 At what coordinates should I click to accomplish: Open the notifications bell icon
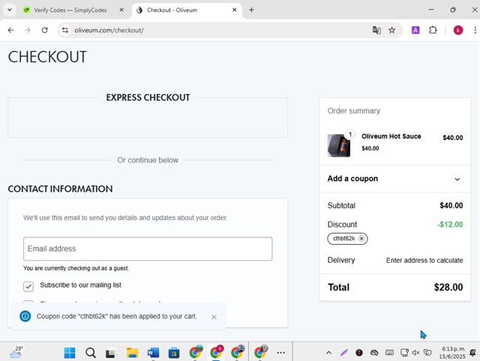click(x=473, y=353)
